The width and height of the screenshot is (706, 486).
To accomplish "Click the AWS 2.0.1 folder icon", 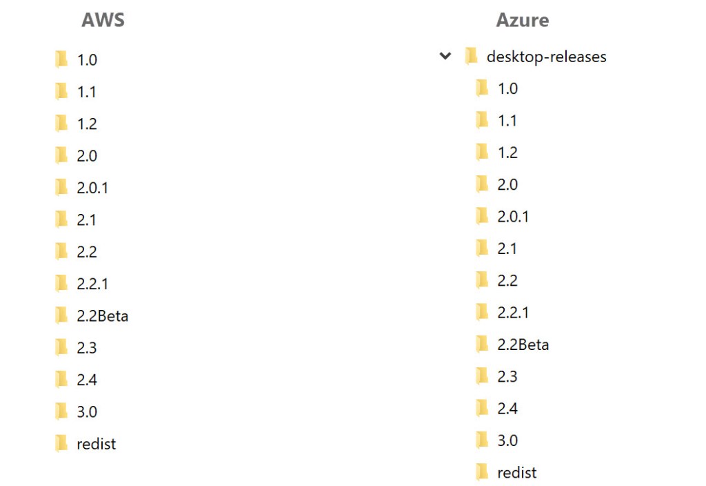I will tap(62, 187).
